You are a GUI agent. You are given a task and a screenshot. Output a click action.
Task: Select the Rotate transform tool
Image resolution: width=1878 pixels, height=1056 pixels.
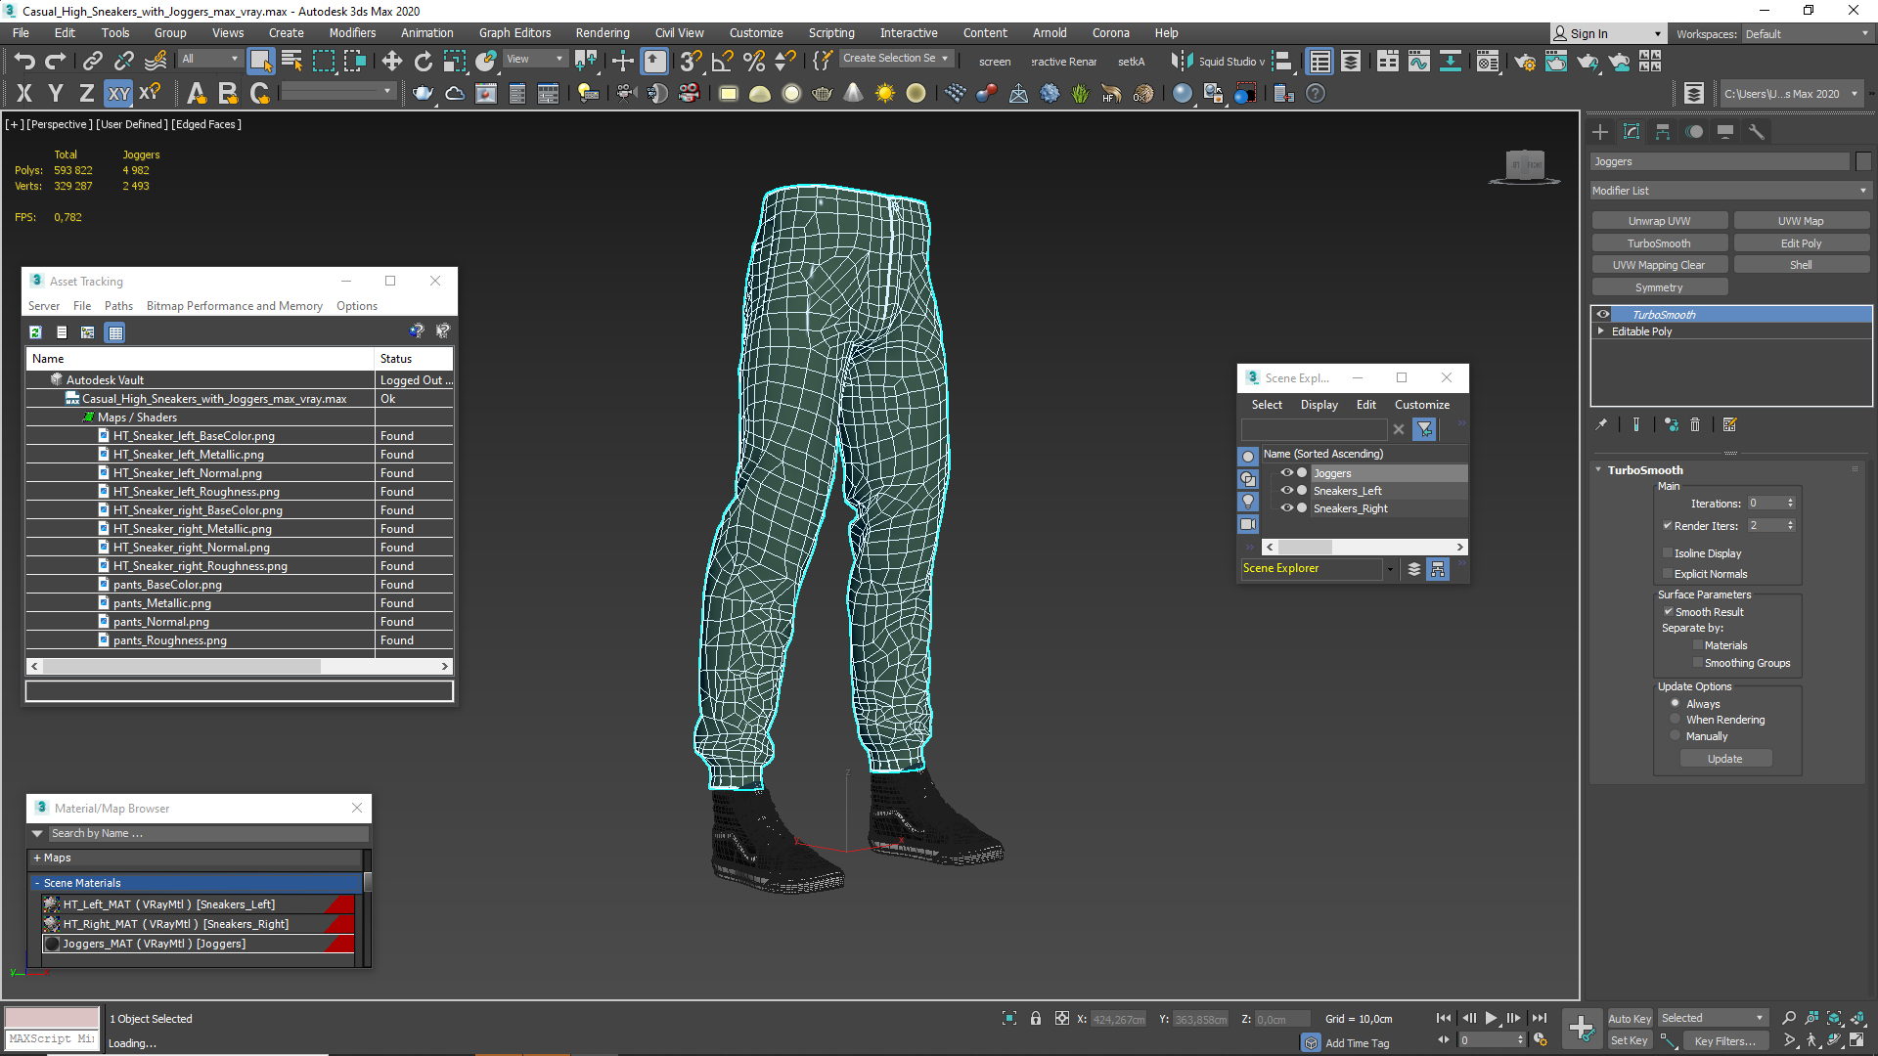423,62
